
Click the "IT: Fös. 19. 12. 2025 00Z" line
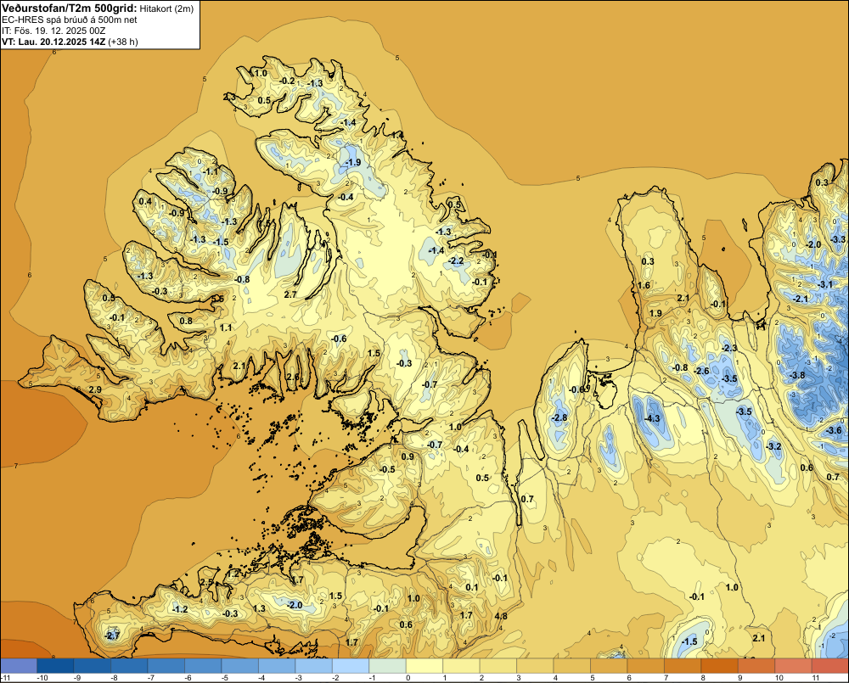55,31
